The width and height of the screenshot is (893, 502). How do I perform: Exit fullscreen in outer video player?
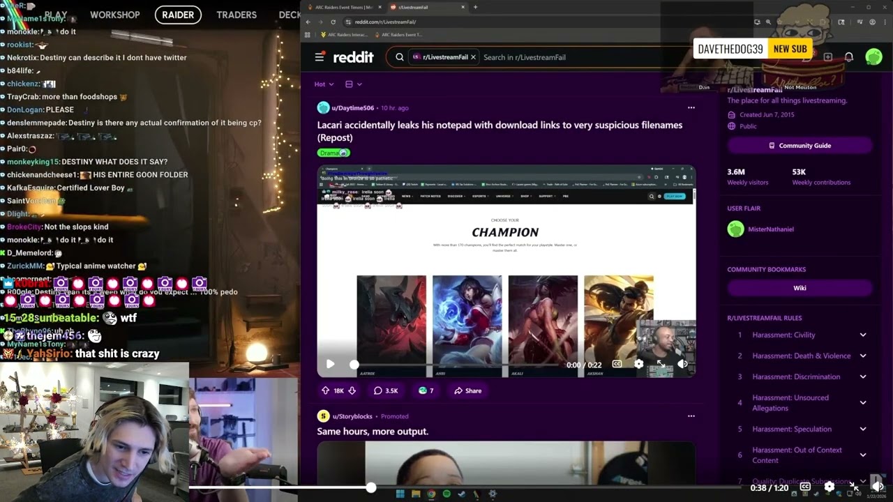(x=853, y=487)
